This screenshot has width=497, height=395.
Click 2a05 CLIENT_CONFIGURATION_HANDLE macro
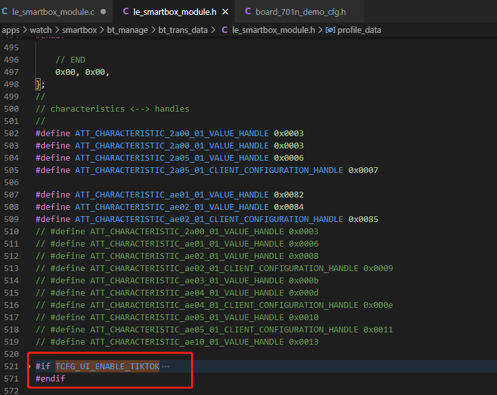pyautogui.click(x=209, y=170)
